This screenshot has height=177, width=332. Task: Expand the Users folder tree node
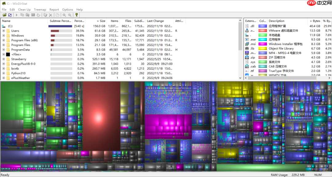[x=4, y=31]
